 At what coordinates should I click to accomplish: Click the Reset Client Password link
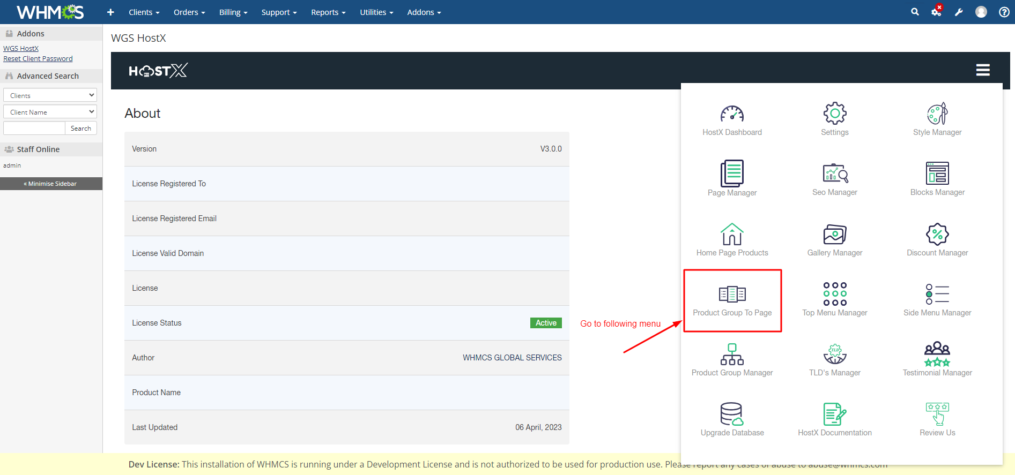coord(38,59)
